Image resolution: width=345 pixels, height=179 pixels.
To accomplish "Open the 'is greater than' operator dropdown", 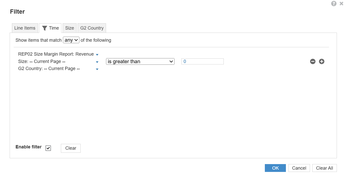I will 140,61.
